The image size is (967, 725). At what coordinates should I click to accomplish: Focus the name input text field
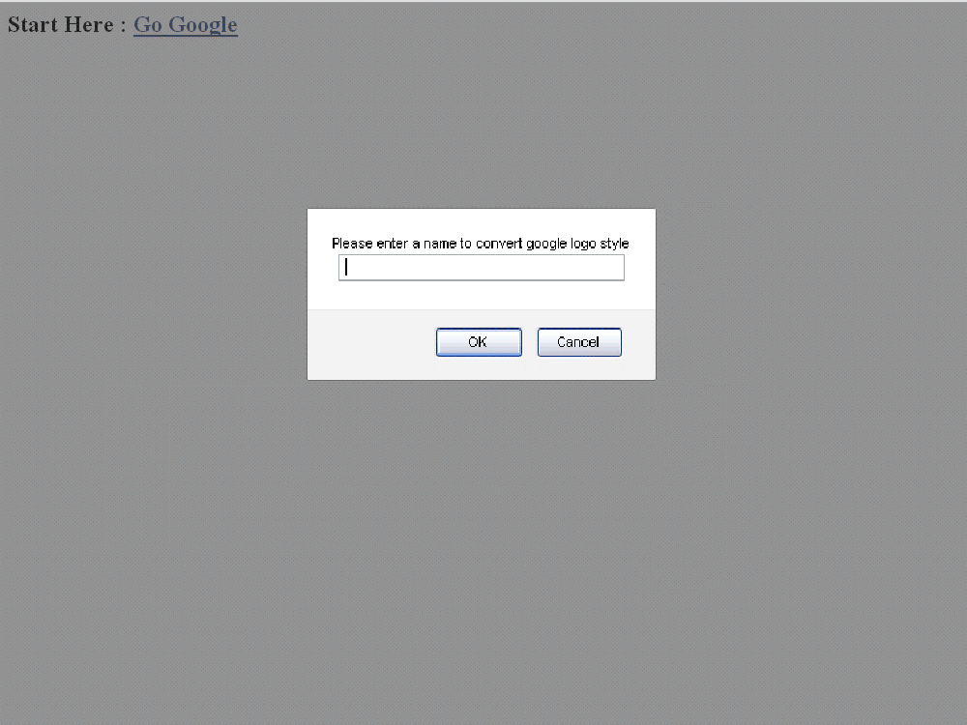click(x=481, y=268)
